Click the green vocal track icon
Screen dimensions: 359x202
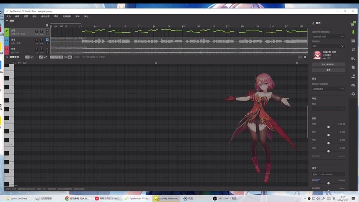click(x=7, y=32)
